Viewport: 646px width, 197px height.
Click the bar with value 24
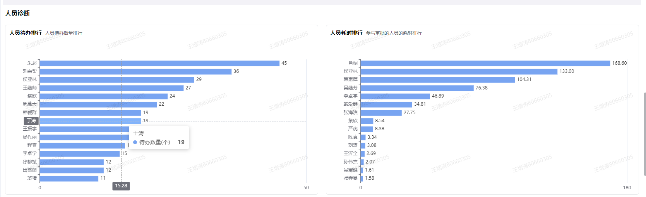pyautogui.click(x=103, y=96)
